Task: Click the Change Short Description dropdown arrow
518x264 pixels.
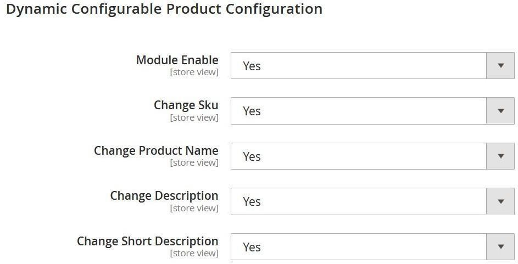Action: (x=500, y=246)
